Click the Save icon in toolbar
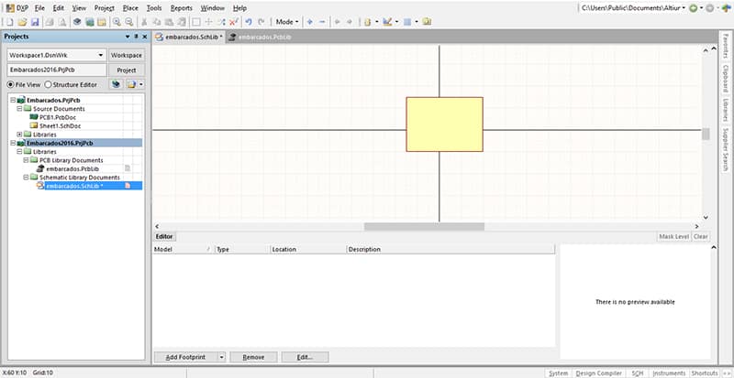734x378 pixels. point(32,21)
